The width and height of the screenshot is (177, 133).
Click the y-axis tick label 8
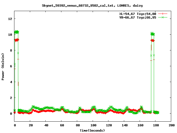click(11, 50)
